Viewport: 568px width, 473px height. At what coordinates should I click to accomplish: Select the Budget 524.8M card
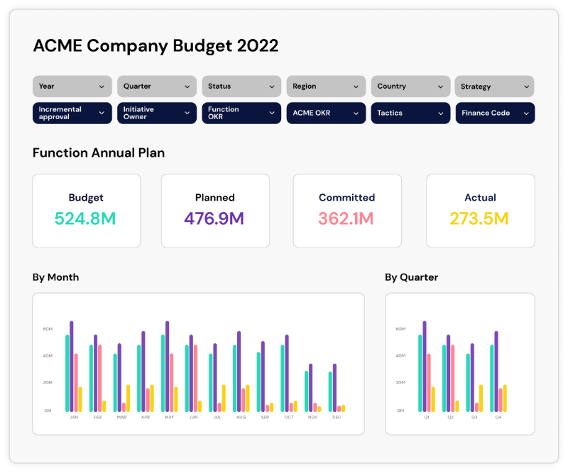[86, 211]
